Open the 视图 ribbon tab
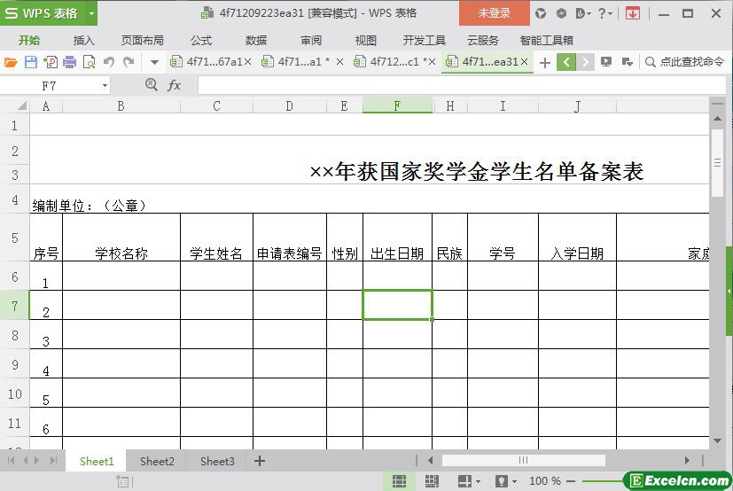 (x=365, y=40)
